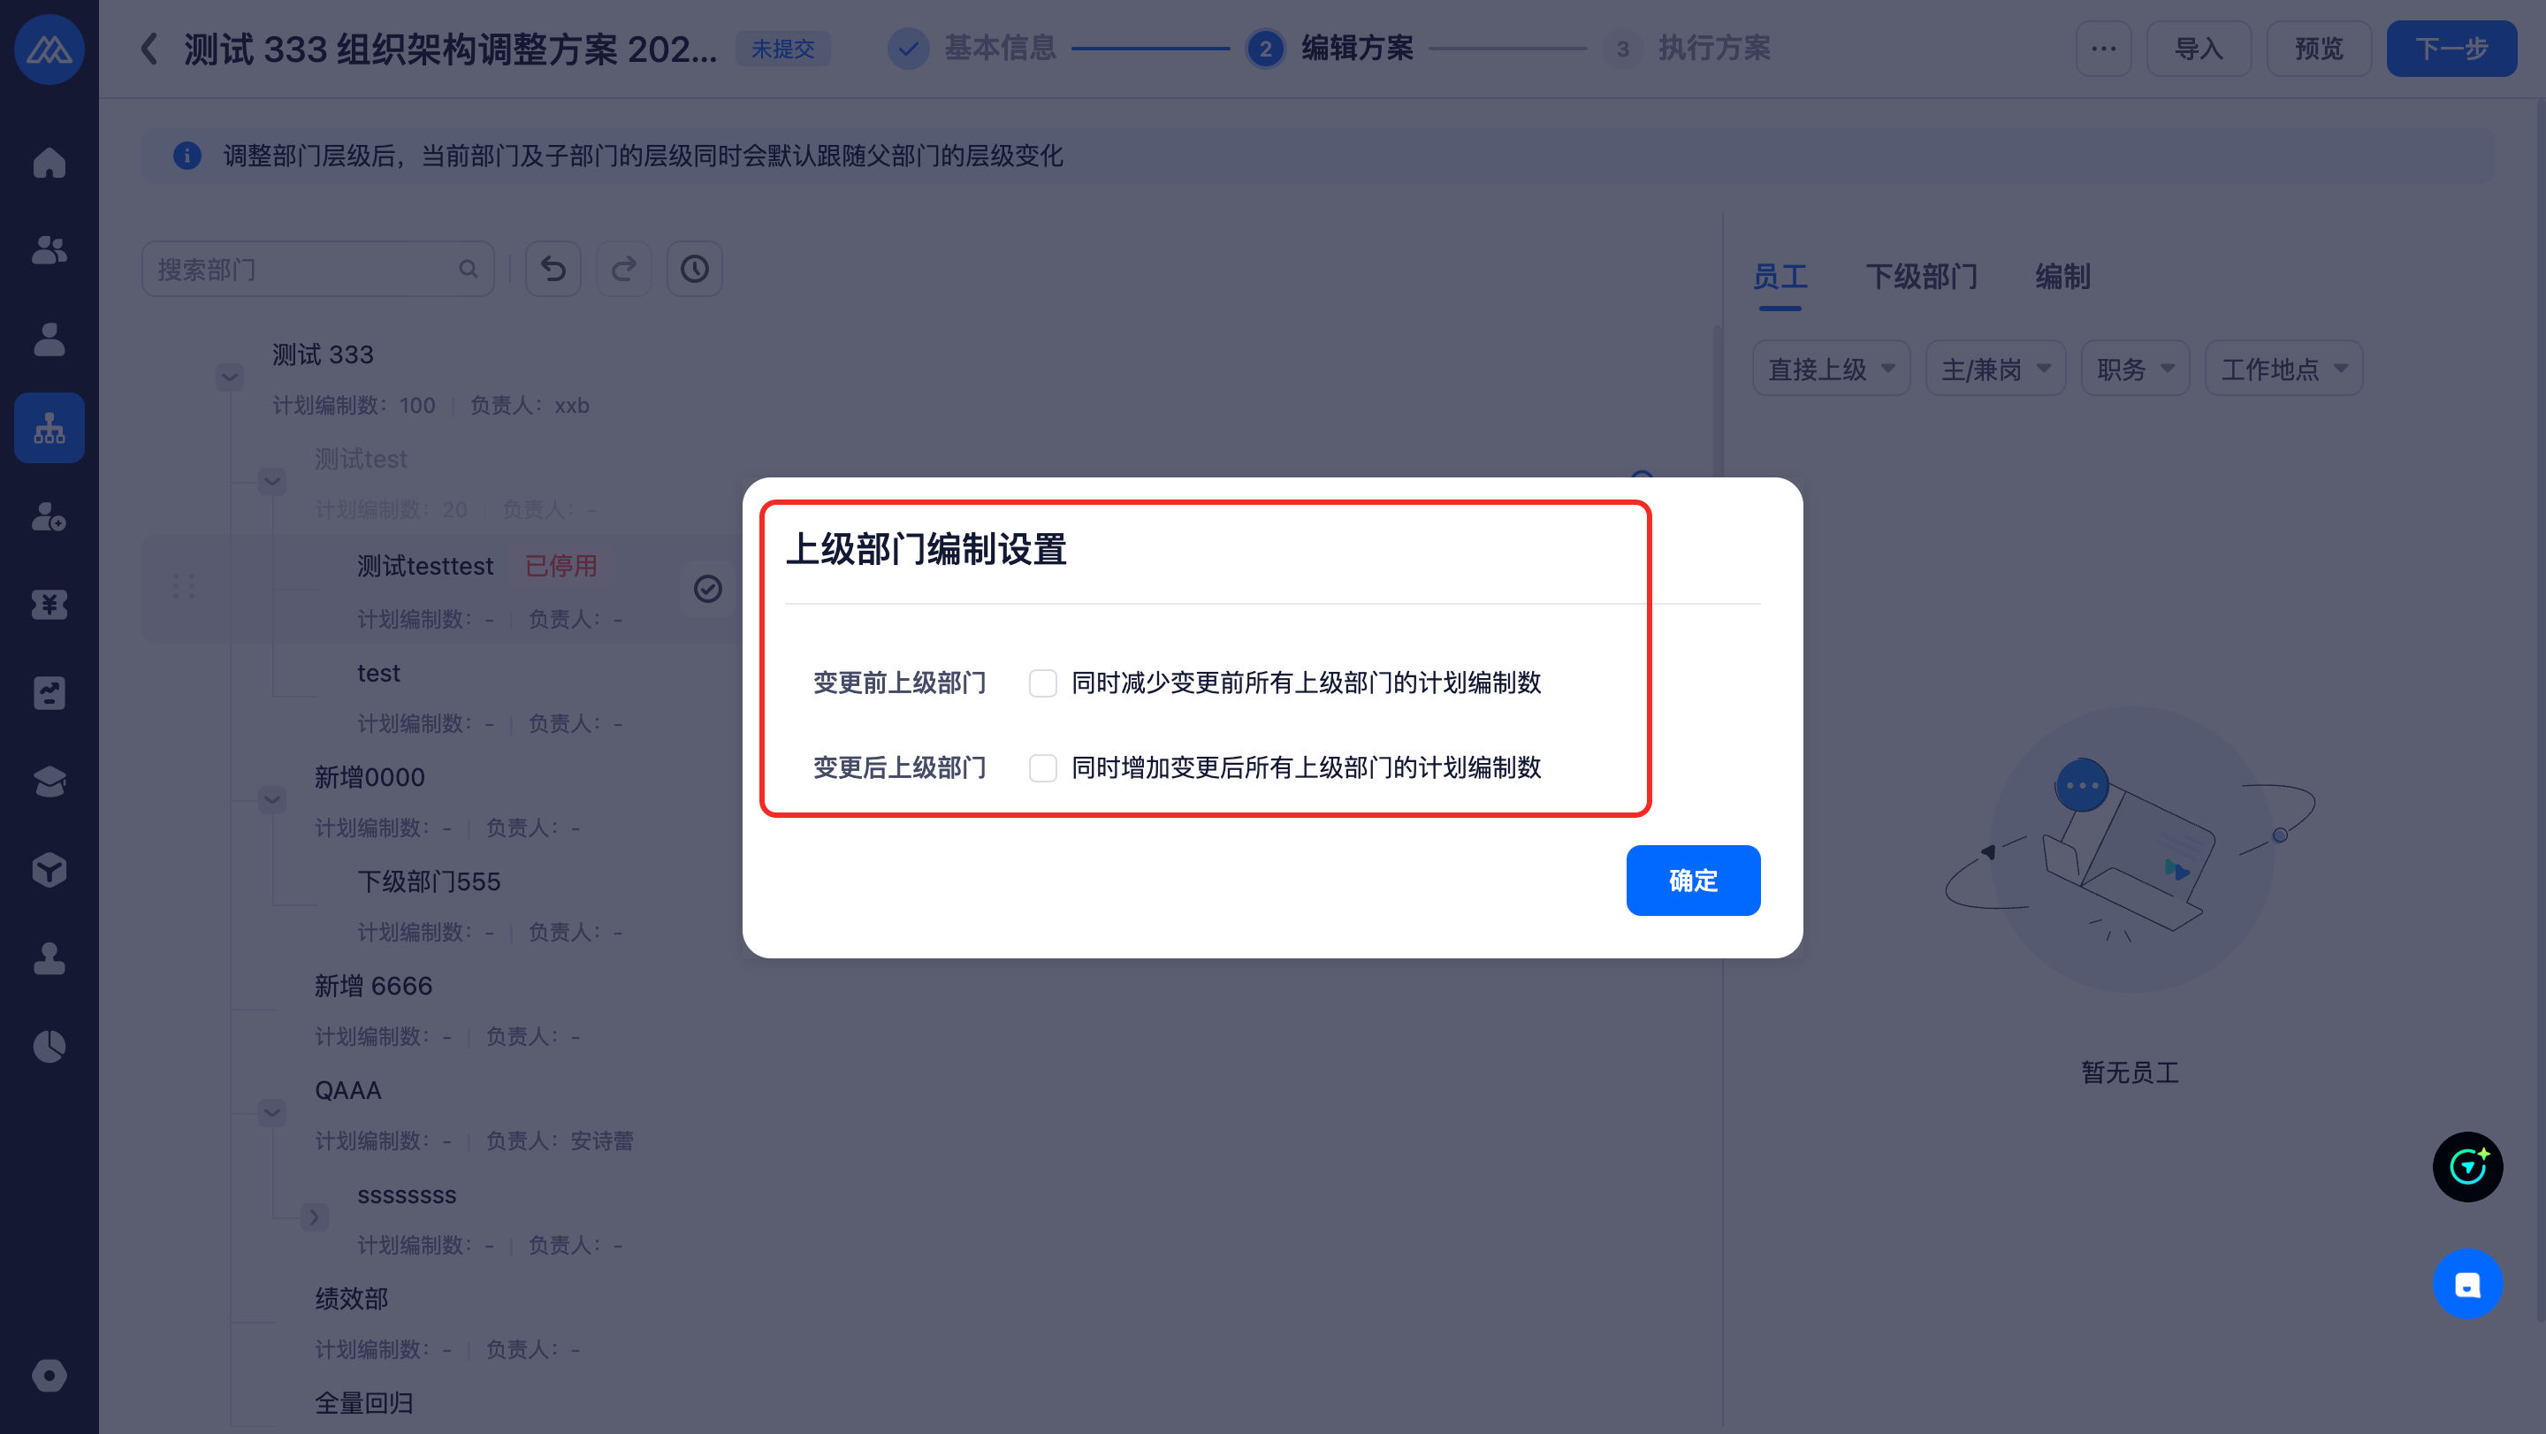Click the undo arrow icon
This screenshot has height=1434, width=2546.
pyautogui.click(x=553, y=269)
